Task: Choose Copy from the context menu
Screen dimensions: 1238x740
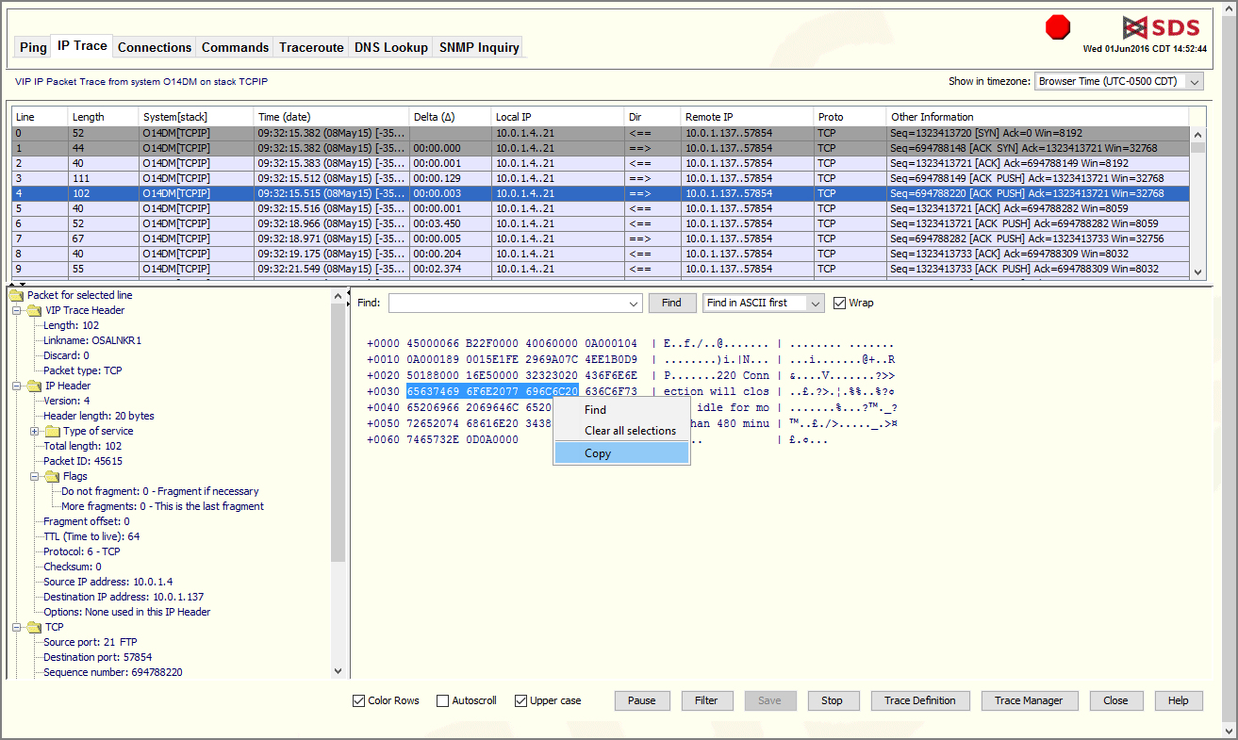Action: point(621,453)
